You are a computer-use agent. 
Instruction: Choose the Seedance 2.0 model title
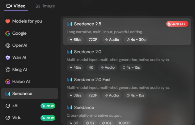click(88, 52)
